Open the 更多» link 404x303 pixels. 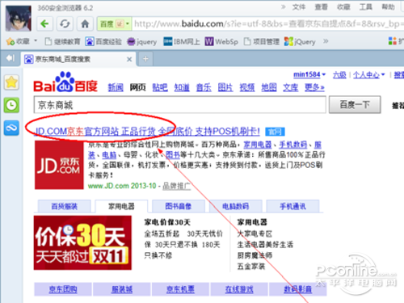coord(314,87)
